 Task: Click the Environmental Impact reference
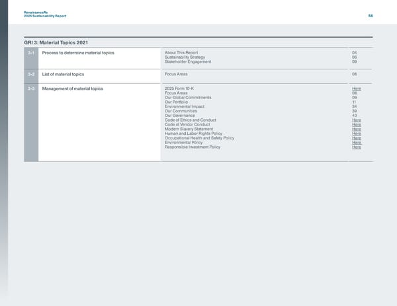tap(185, 106)
